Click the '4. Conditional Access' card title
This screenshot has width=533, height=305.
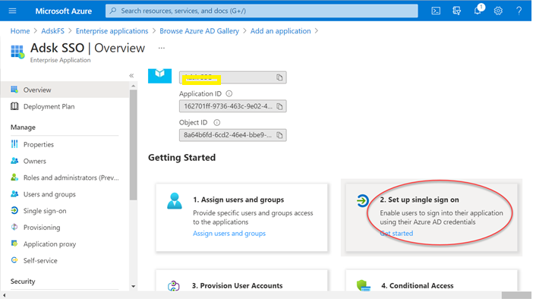point(417,285)
